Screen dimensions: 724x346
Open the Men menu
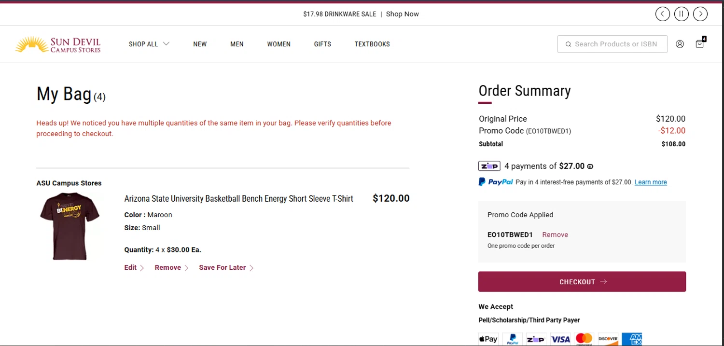(x=237, y=44)
